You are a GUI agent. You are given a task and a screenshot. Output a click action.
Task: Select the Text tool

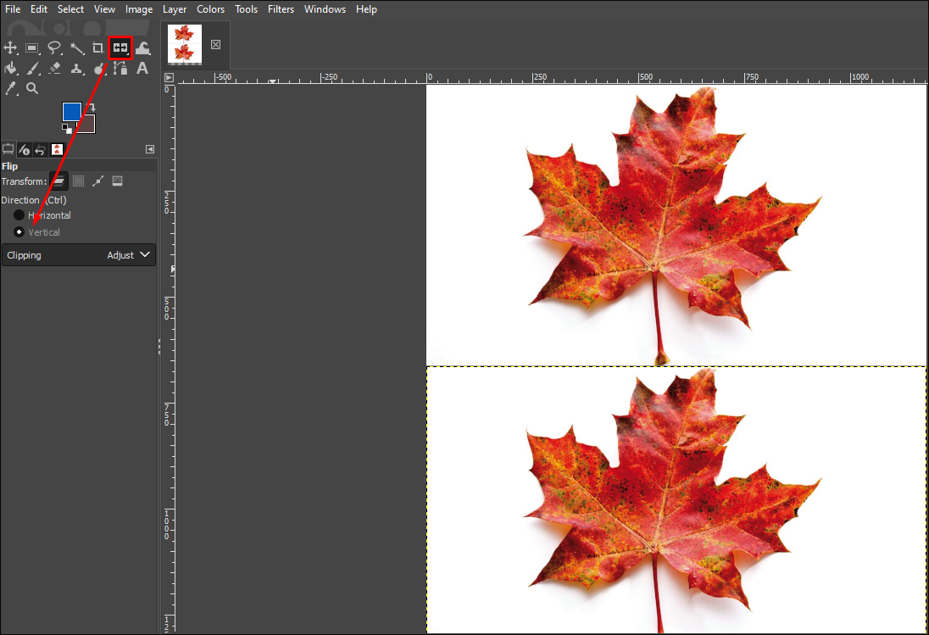142,68
